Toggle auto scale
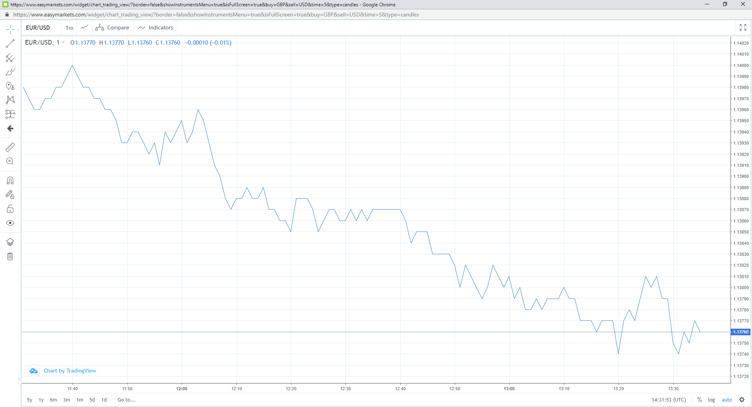Image resolution: width=752 pixels, height=407 pixels. 727,400
